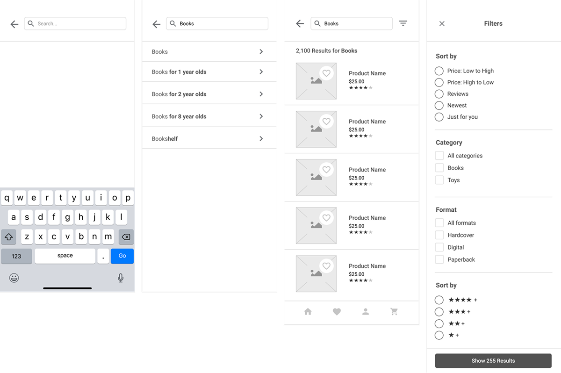Viewport: 561px width, 373px height.
Task: Open the fifth product thumbnail image
Action: pos(316,274)
